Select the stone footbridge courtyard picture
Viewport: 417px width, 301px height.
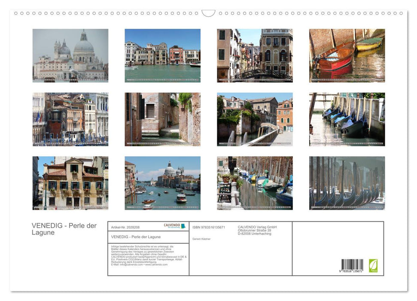pos(254,119)
